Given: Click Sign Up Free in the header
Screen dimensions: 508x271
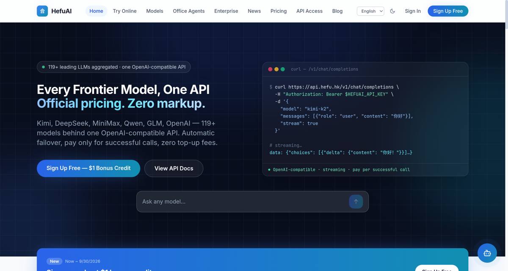Looking at the screenshot, I should pos(448,11).
